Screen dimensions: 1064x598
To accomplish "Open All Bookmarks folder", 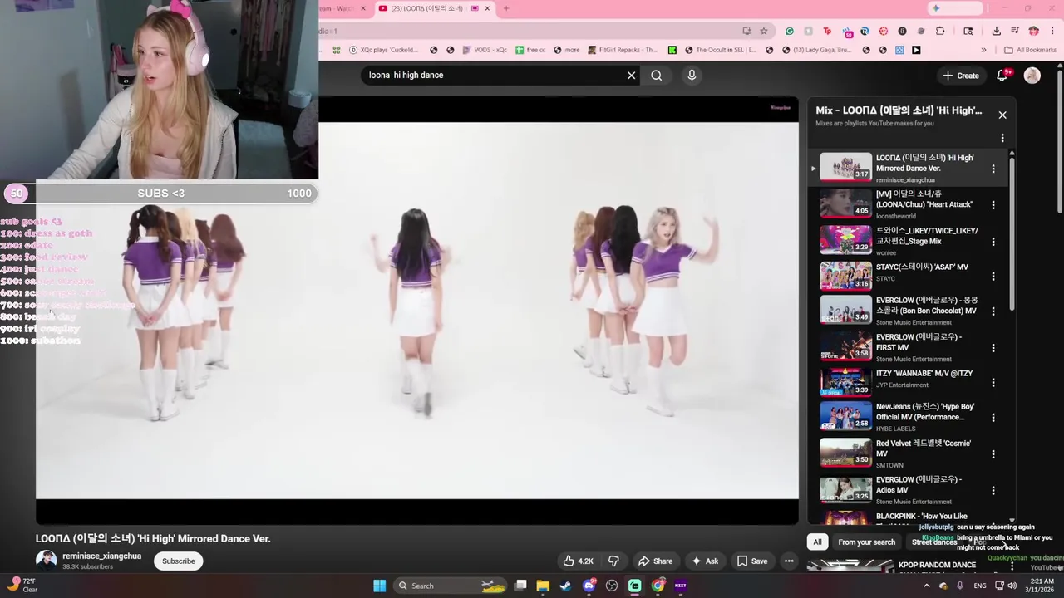I will click(1030, 50).
